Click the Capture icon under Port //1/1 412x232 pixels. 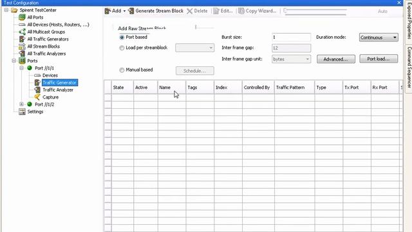[x=37, y=97]
